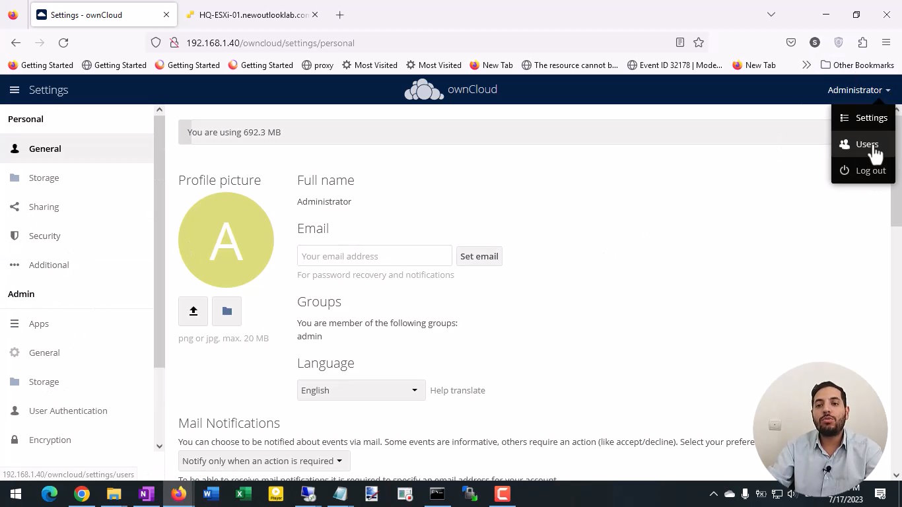Click the Set email button
902x507 pixels.
click(479, 256)
